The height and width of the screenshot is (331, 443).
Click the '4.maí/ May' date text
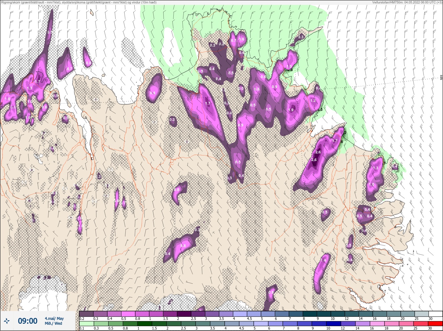(x=54, y=318)
